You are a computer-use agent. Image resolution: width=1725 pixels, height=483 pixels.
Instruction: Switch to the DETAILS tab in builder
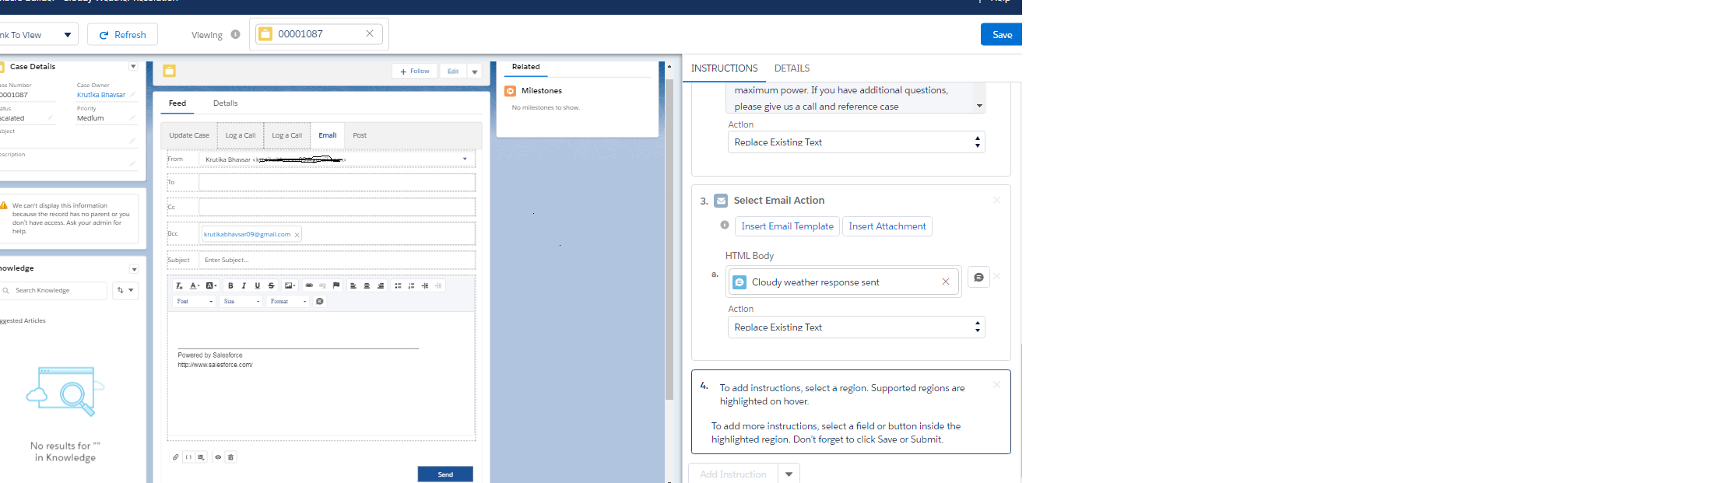point(792,68)
